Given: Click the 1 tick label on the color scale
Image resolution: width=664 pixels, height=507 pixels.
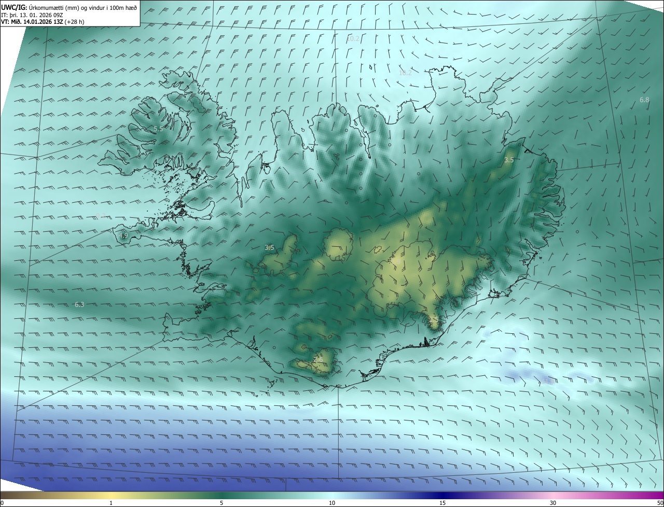Looking at the screenshot, I should coord(111,503).
